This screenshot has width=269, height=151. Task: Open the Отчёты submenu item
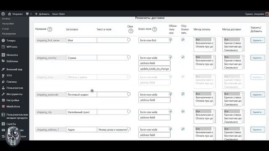click(x=6, y=18)
